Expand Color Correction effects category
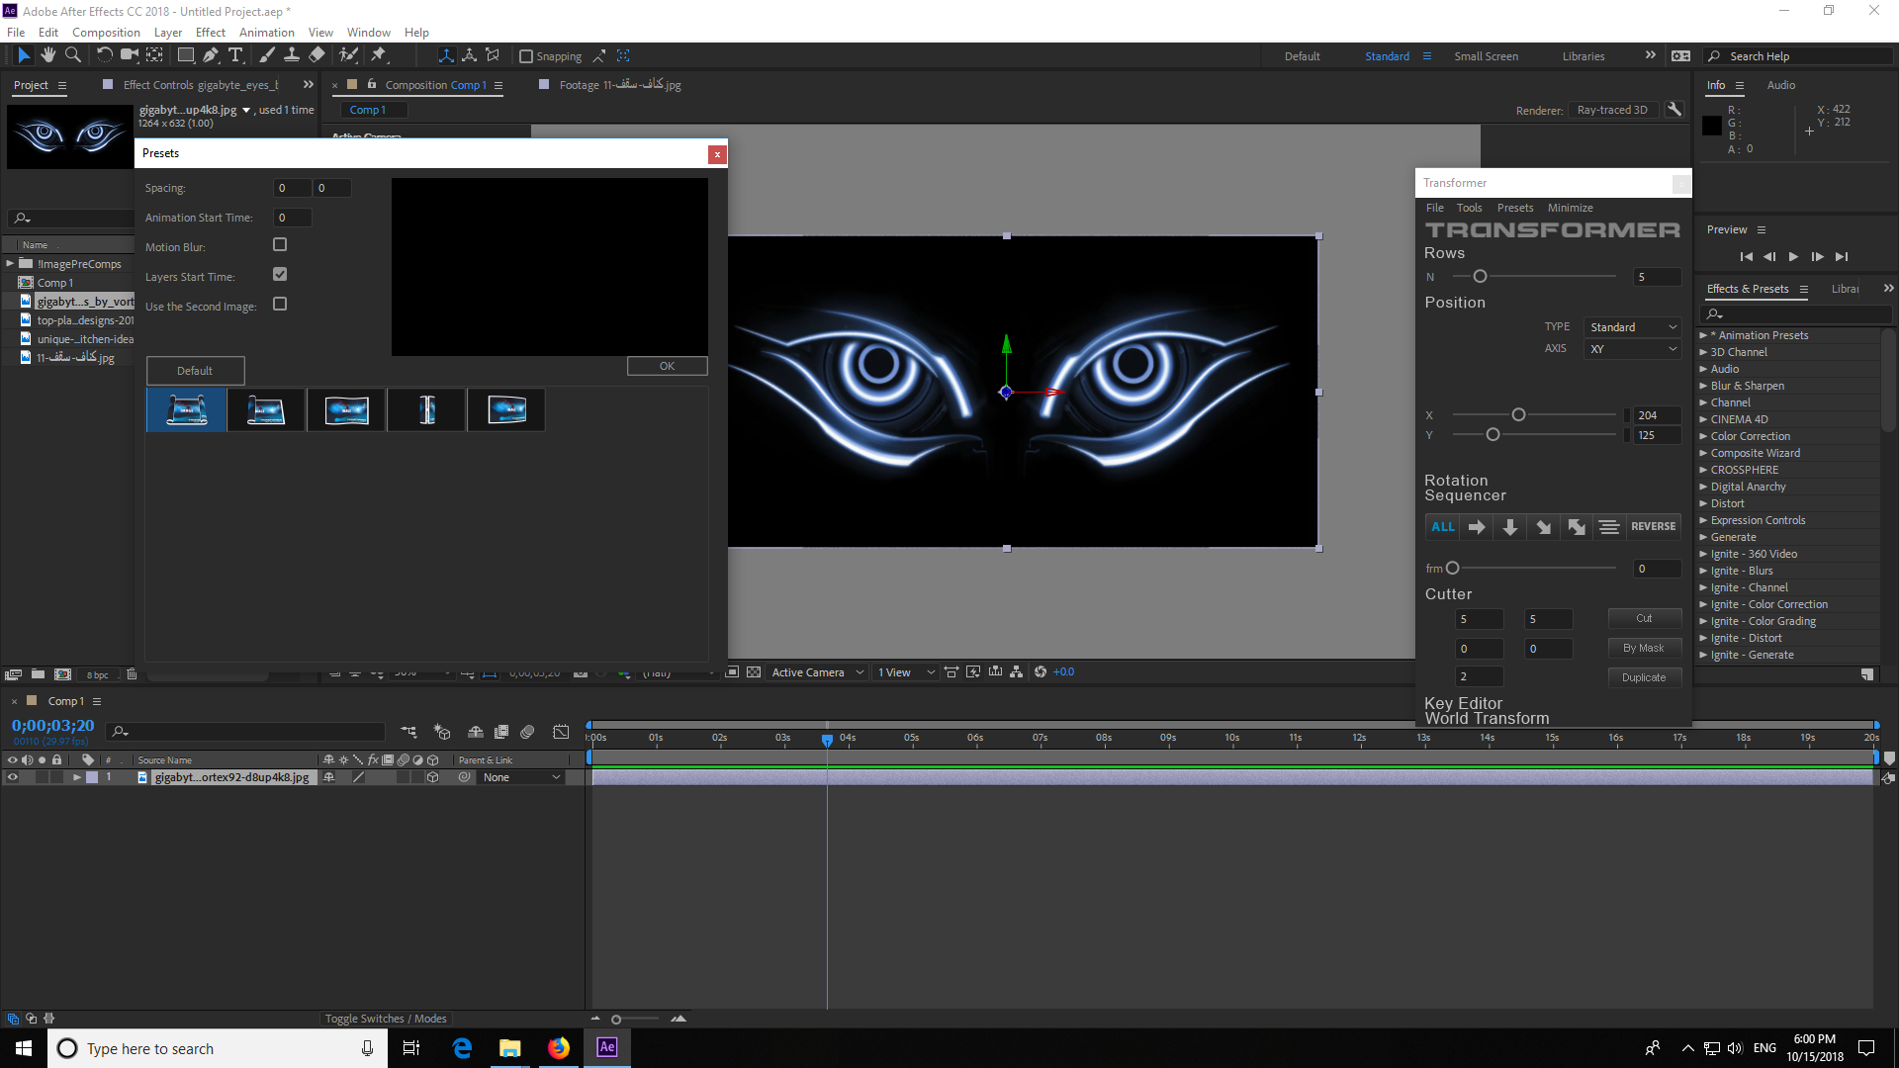 click(x=1703, y=436)
